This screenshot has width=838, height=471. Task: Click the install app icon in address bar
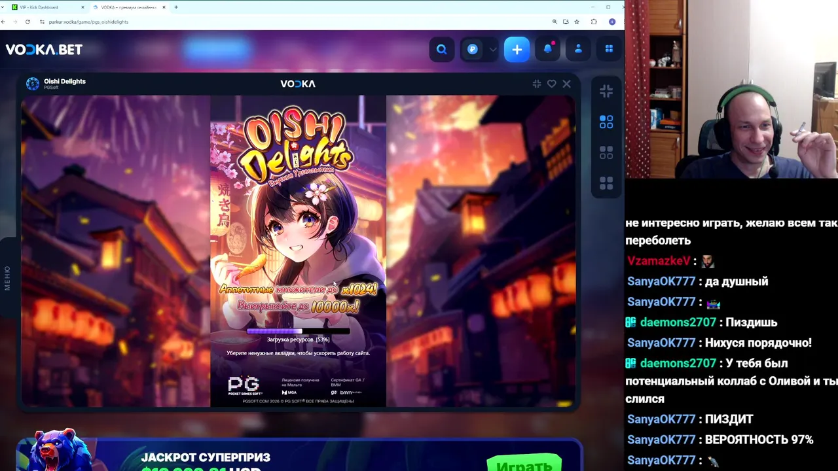[566, 22]
